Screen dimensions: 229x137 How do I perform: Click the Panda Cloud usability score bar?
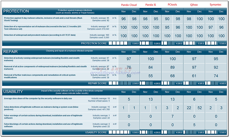(x=120, y=132)
